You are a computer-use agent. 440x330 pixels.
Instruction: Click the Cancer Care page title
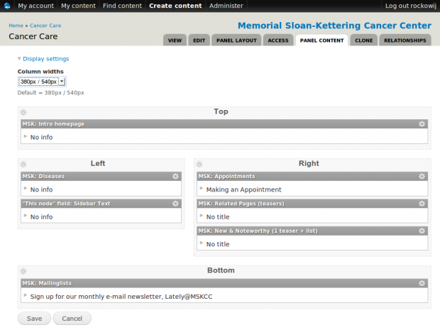33,36
